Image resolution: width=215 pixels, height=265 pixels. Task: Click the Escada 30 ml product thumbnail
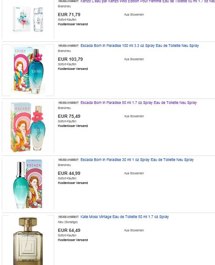pos(28,184)
